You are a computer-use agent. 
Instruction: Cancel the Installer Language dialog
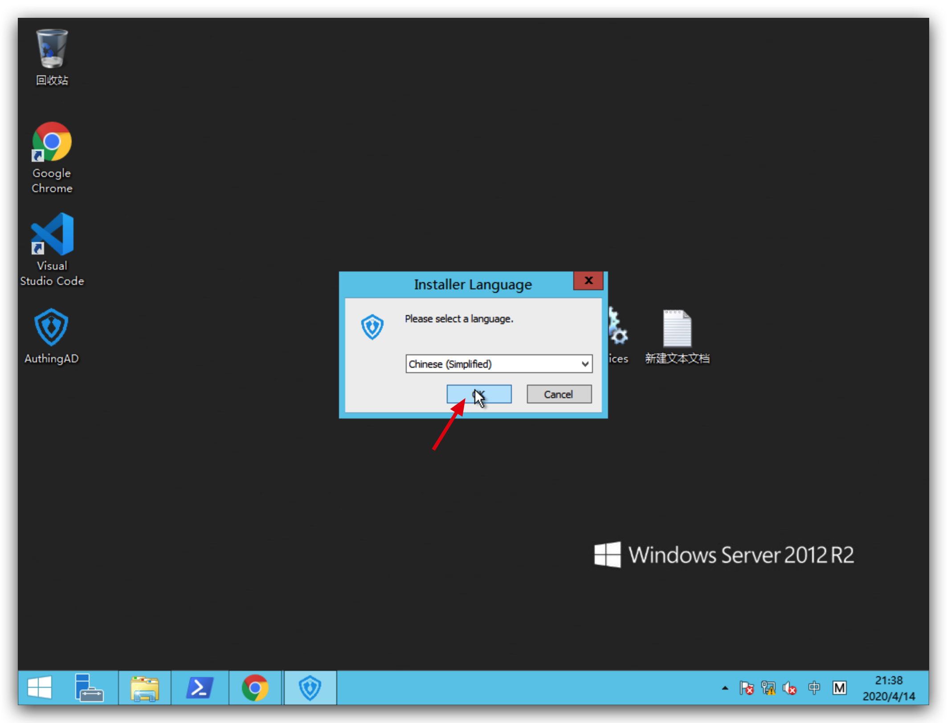[559, 394]
